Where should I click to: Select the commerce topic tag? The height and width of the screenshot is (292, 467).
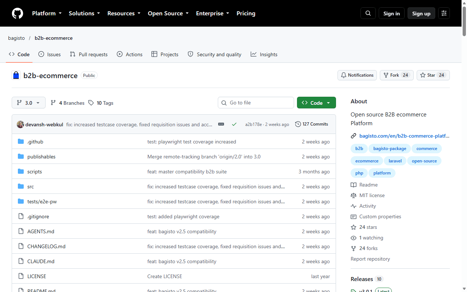(427, 149)
